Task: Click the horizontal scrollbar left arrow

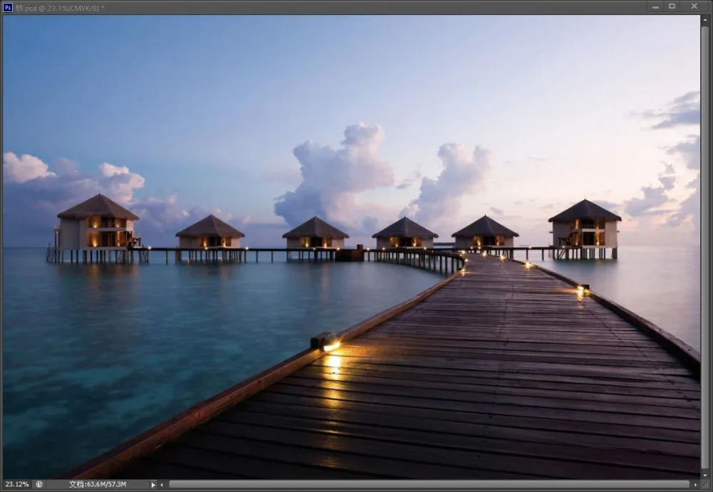Action: [161, 485]
